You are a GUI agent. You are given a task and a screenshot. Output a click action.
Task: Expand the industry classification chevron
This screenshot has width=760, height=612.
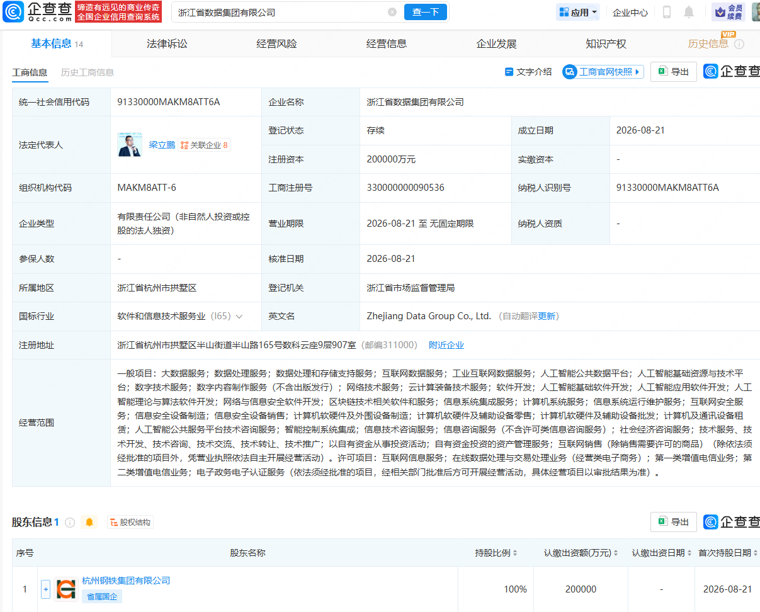(239, 316)
